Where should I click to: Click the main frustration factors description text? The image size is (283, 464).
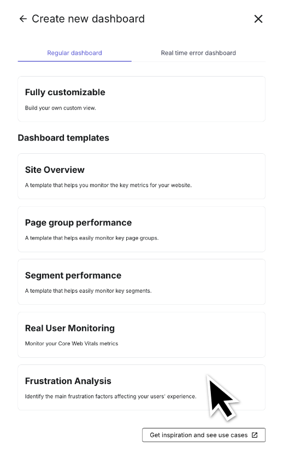pyautogui.click(x=110, y=396)
